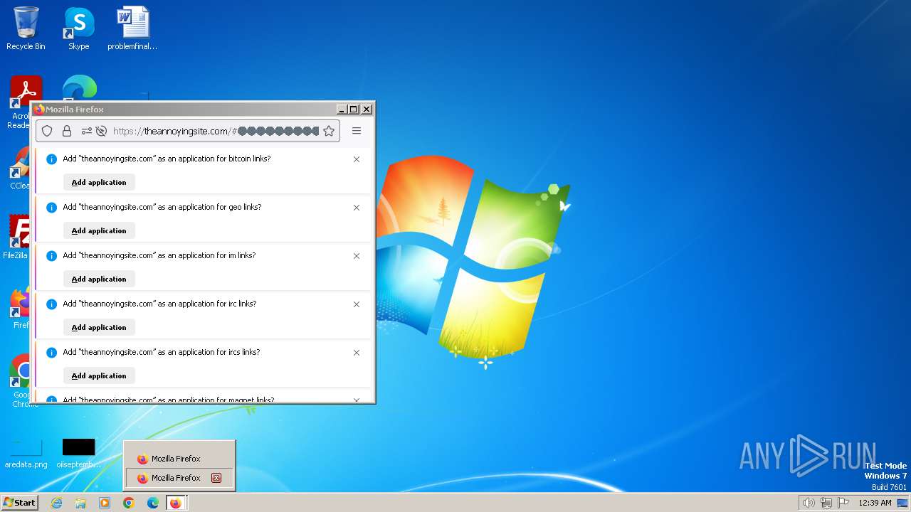Launch Internet Explorer from the taskbar
The image size is (911, 512).
coord(56,503)
